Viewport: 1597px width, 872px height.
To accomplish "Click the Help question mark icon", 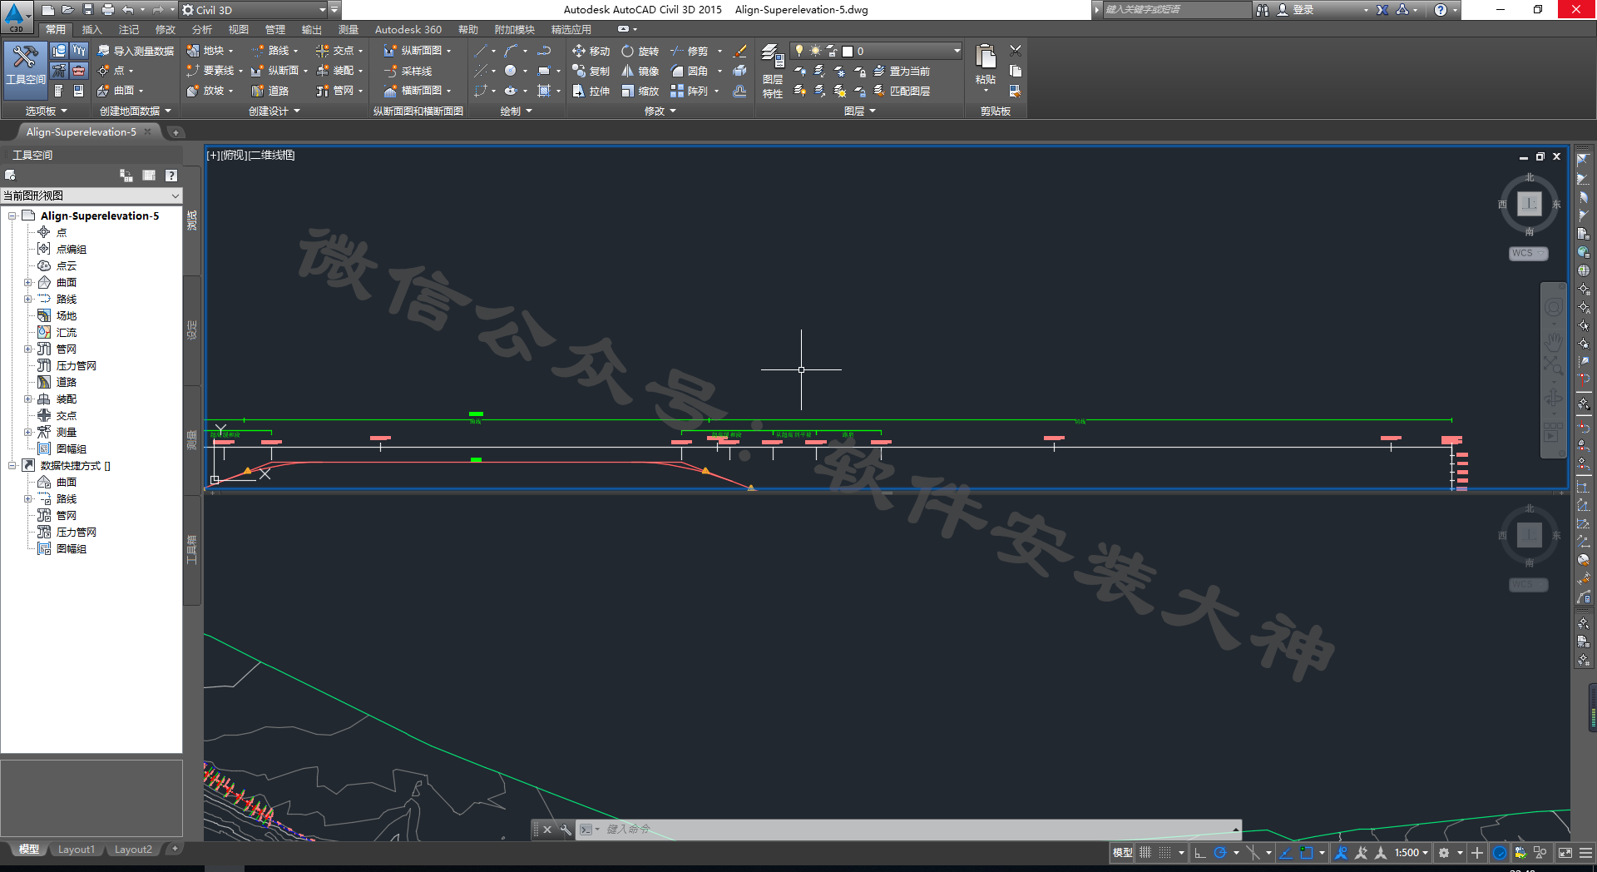I will [1441, 10].
